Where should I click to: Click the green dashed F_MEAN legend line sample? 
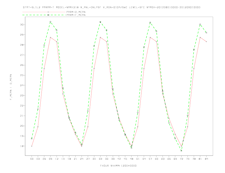tap(44, 15)
